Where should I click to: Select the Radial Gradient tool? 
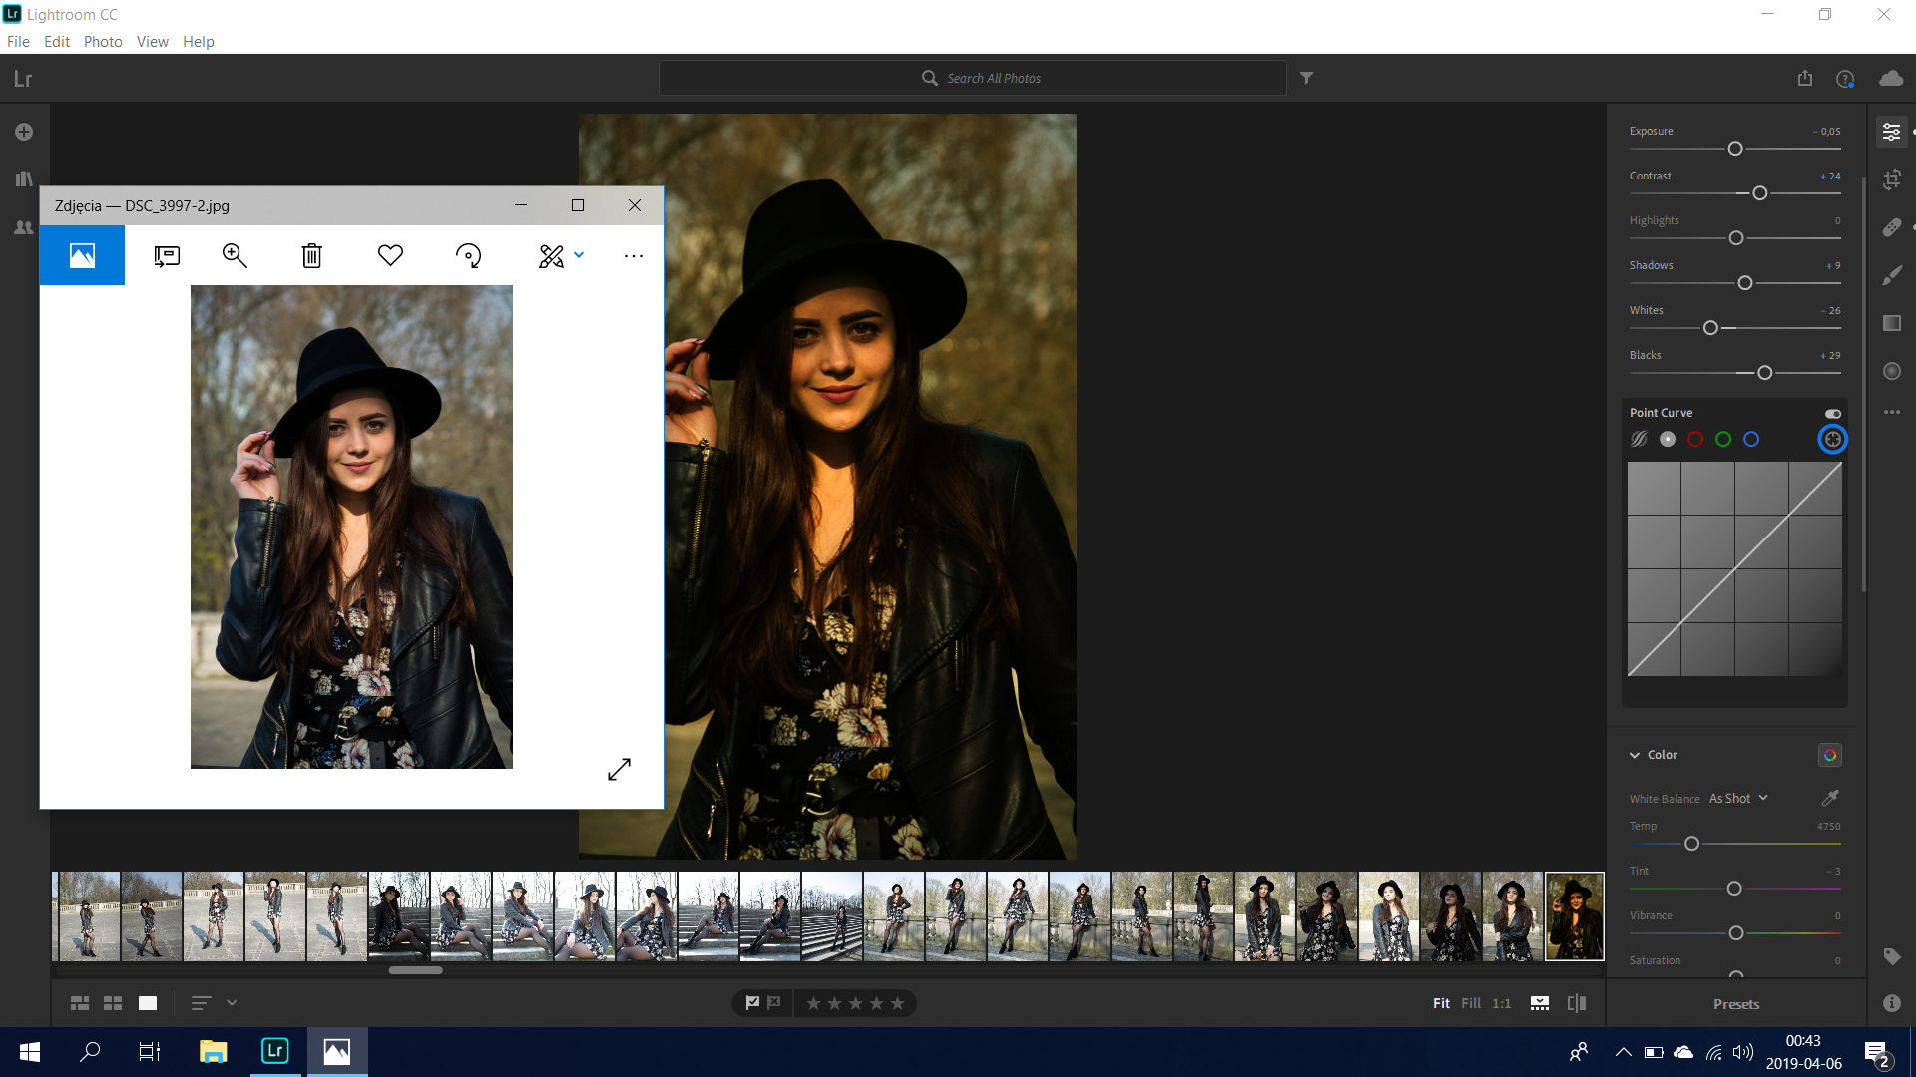point(1891,371)
